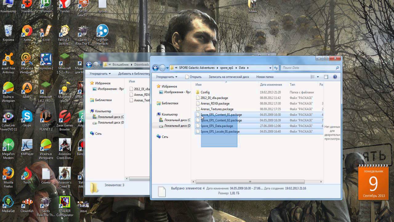Click the Открыть toolbar button
This screenshot has width=394, height=222.
click(193, 77)
